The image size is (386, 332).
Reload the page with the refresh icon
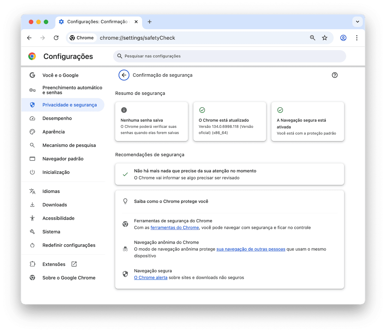(x=56, y=38)
